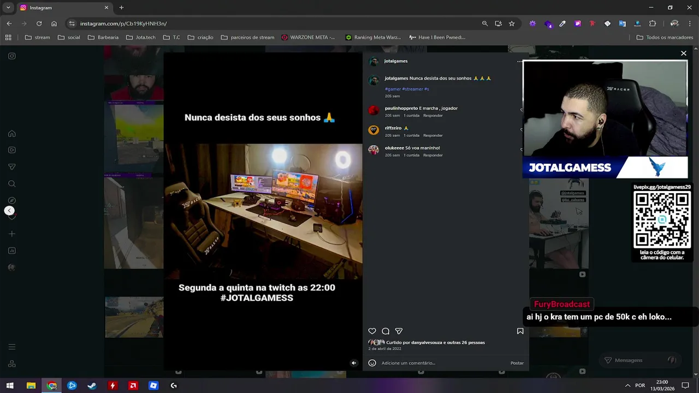699x393 pixels.
Task: Open the 'criação' bookmark folder
Action: [x=200, y=37]
